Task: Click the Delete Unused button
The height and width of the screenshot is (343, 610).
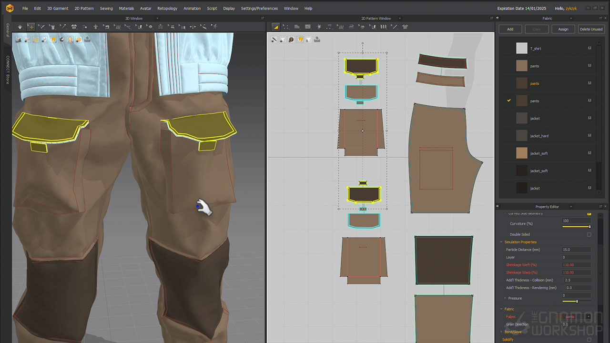Action: click(591, 29)
